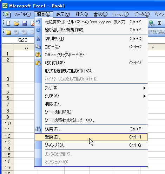Choose 検索(F)... menu item
The width and height of the screenshot is (165, 174).
click(x=91, y=129)
